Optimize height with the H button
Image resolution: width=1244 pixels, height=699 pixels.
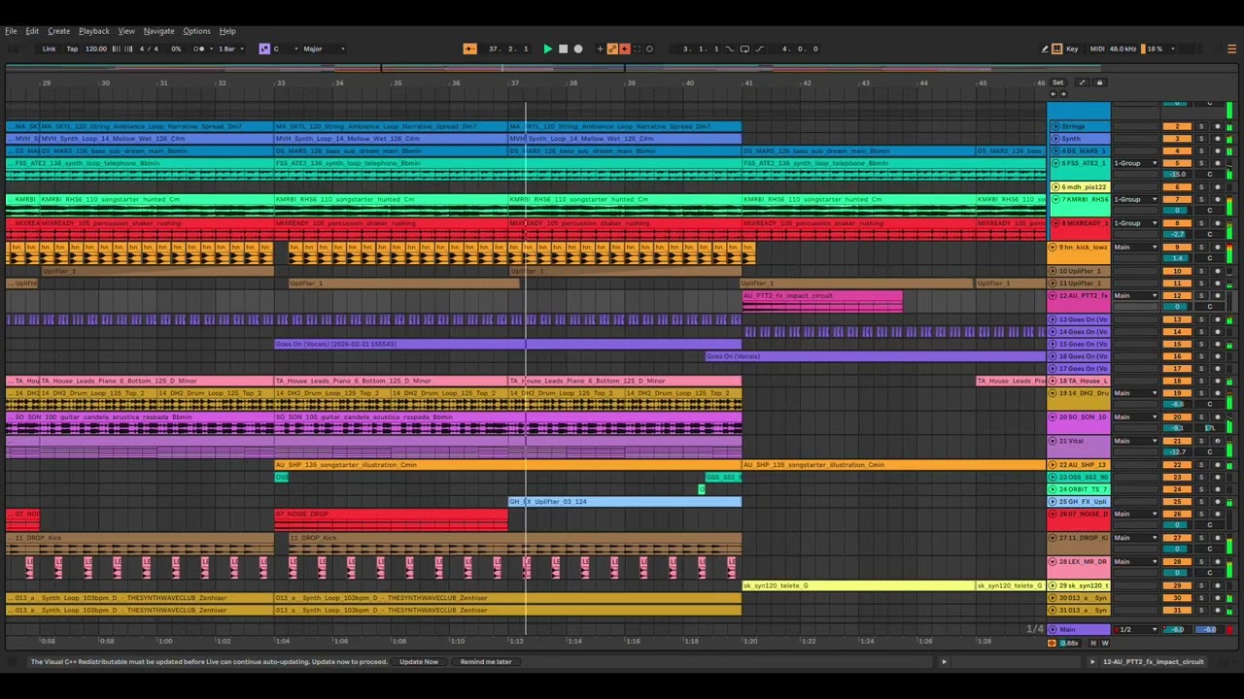[x=1093, y=643]
